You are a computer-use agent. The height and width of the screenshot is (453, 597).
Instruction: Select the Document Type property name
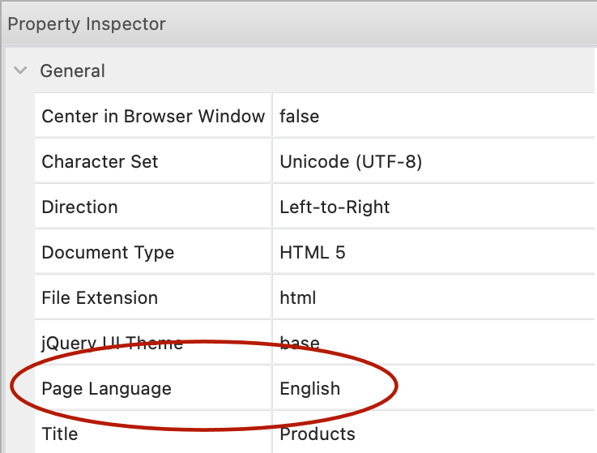tap(108, 252)
